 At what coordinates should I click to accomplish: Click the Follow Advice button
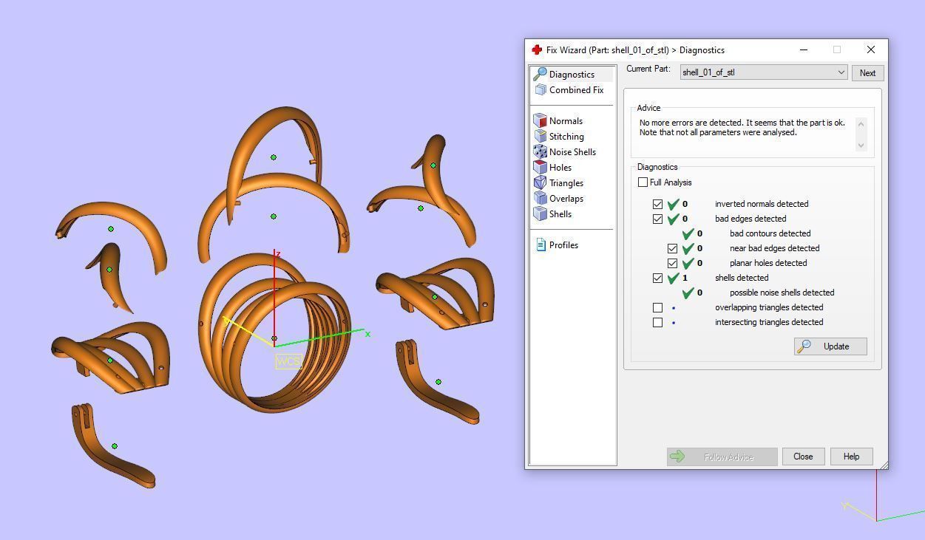[x=722, y=457]
